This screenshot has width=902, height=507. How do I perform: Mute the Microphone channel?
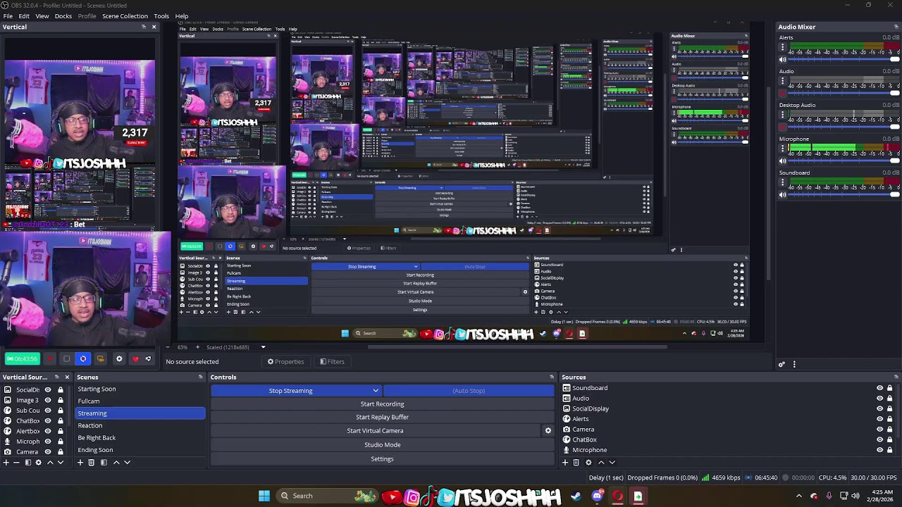[782, 161]
